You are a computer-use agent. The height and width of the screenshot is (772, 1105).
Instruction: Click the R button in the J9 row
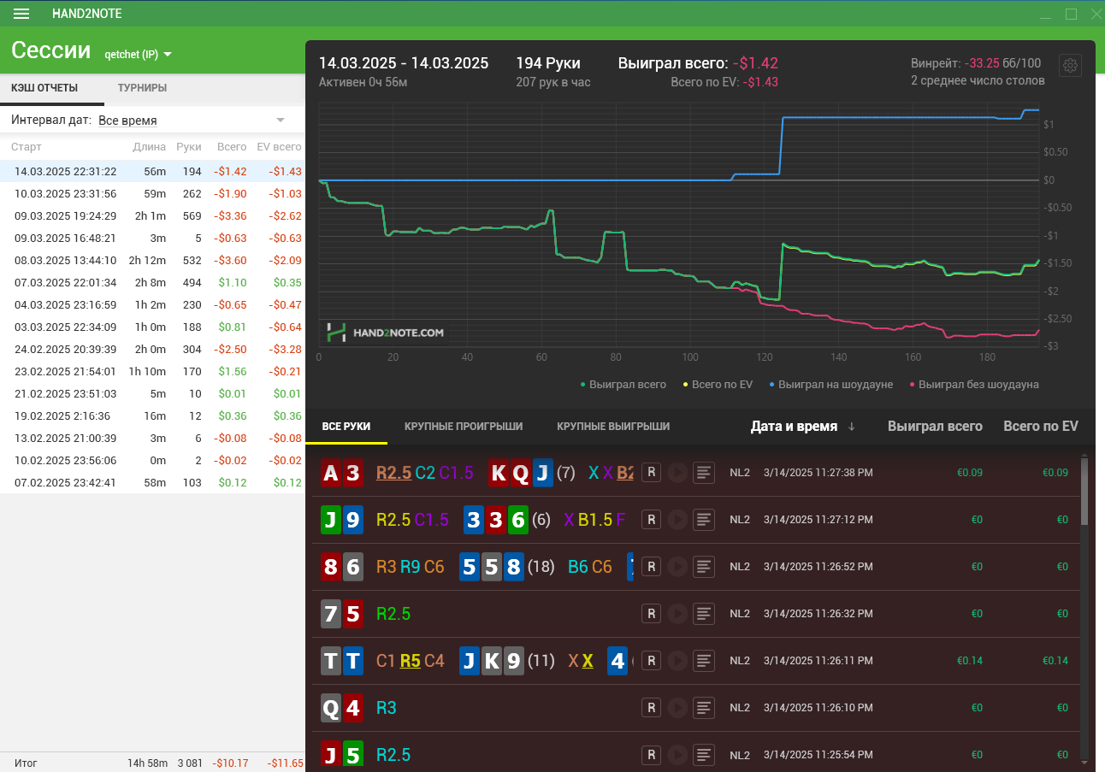click(651, 520)
